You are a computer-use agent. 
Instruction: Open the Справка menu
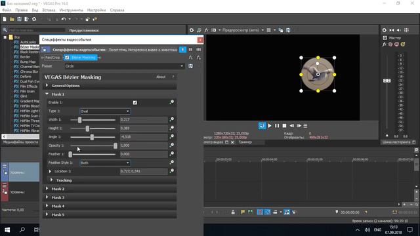(117, 10)
